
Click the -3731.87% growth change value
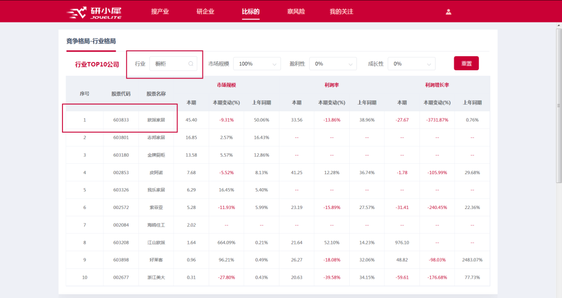click(x=437, y=120)
